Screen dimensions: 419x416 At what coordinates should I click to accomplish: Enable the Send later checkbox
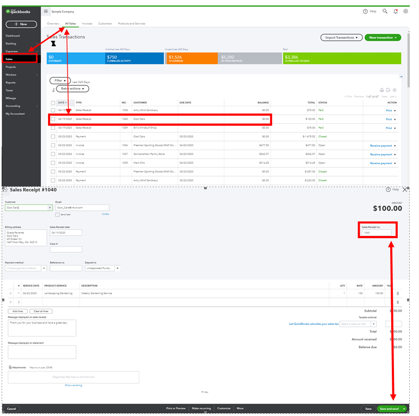(58, 215)
